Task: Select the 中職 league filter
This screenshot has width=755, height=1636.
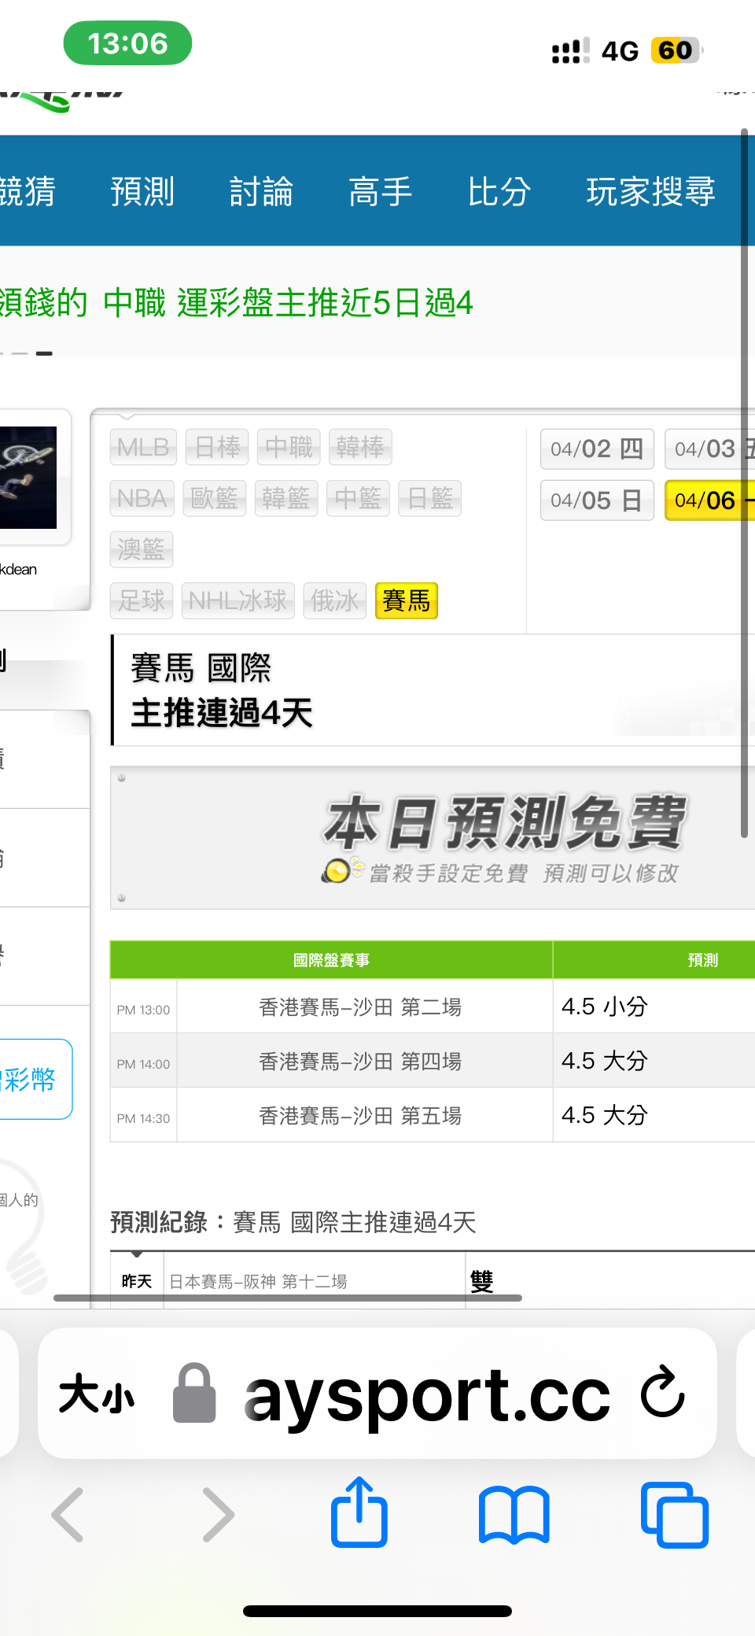Action: (289, 447)
